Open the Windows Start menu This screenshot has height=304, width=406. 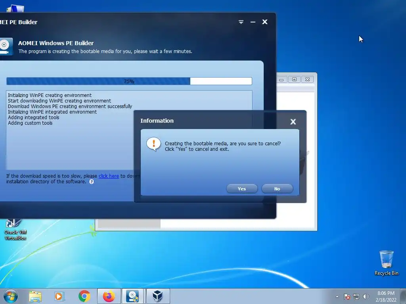11,296
